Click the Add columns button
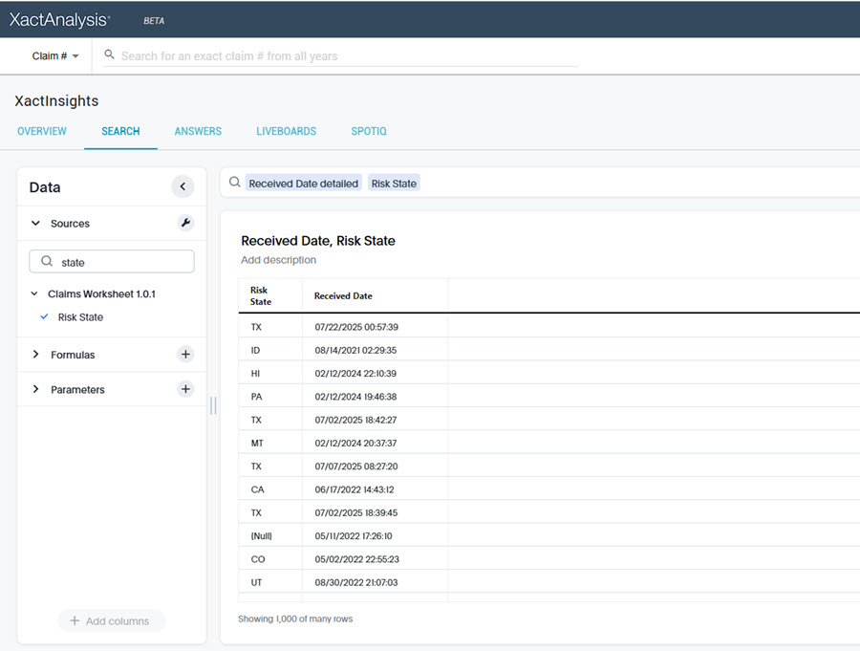This screenshot has width=860, height=651. [111, 621]
